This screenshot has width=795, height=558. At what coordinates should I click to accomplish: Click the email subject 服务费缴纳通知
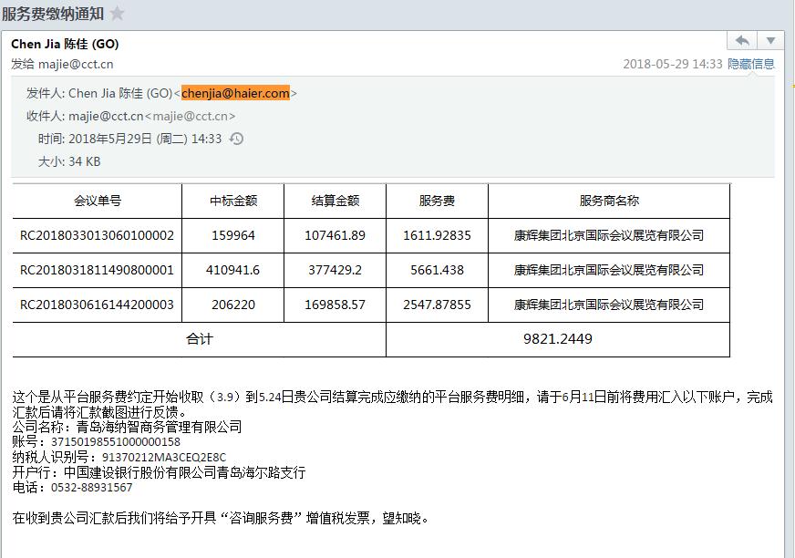52,14
